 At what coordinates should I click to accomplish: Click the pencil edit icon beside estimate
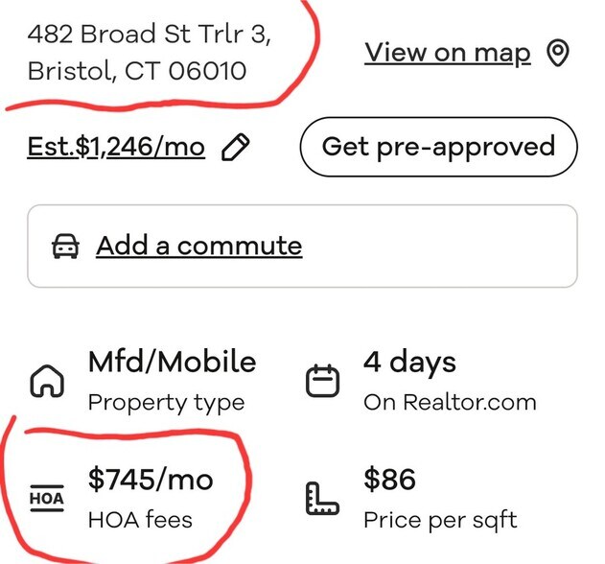235,147
